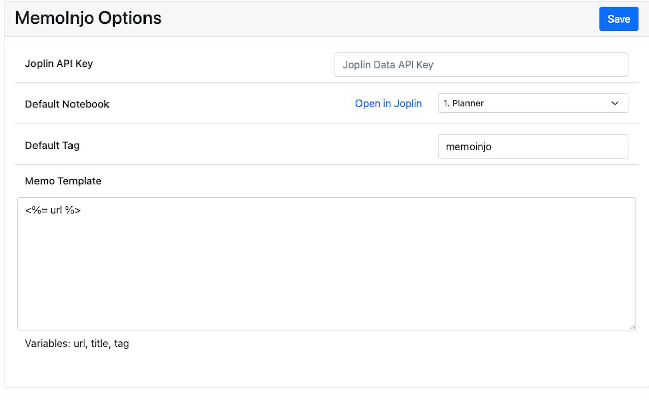Click the 'MemoInjo Options' page heading

88,18
